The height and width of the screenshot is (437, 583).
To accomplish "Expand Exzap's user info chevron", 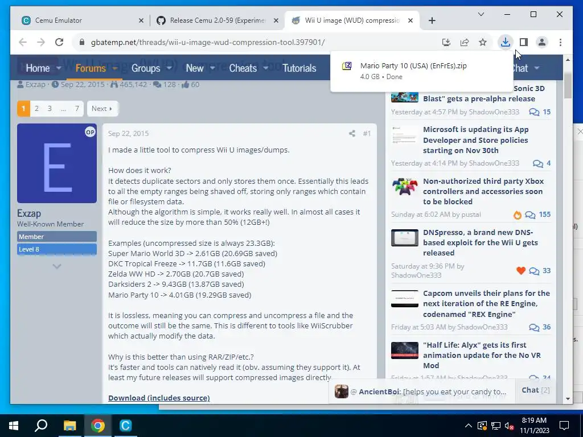I will (x=57, y=266).
